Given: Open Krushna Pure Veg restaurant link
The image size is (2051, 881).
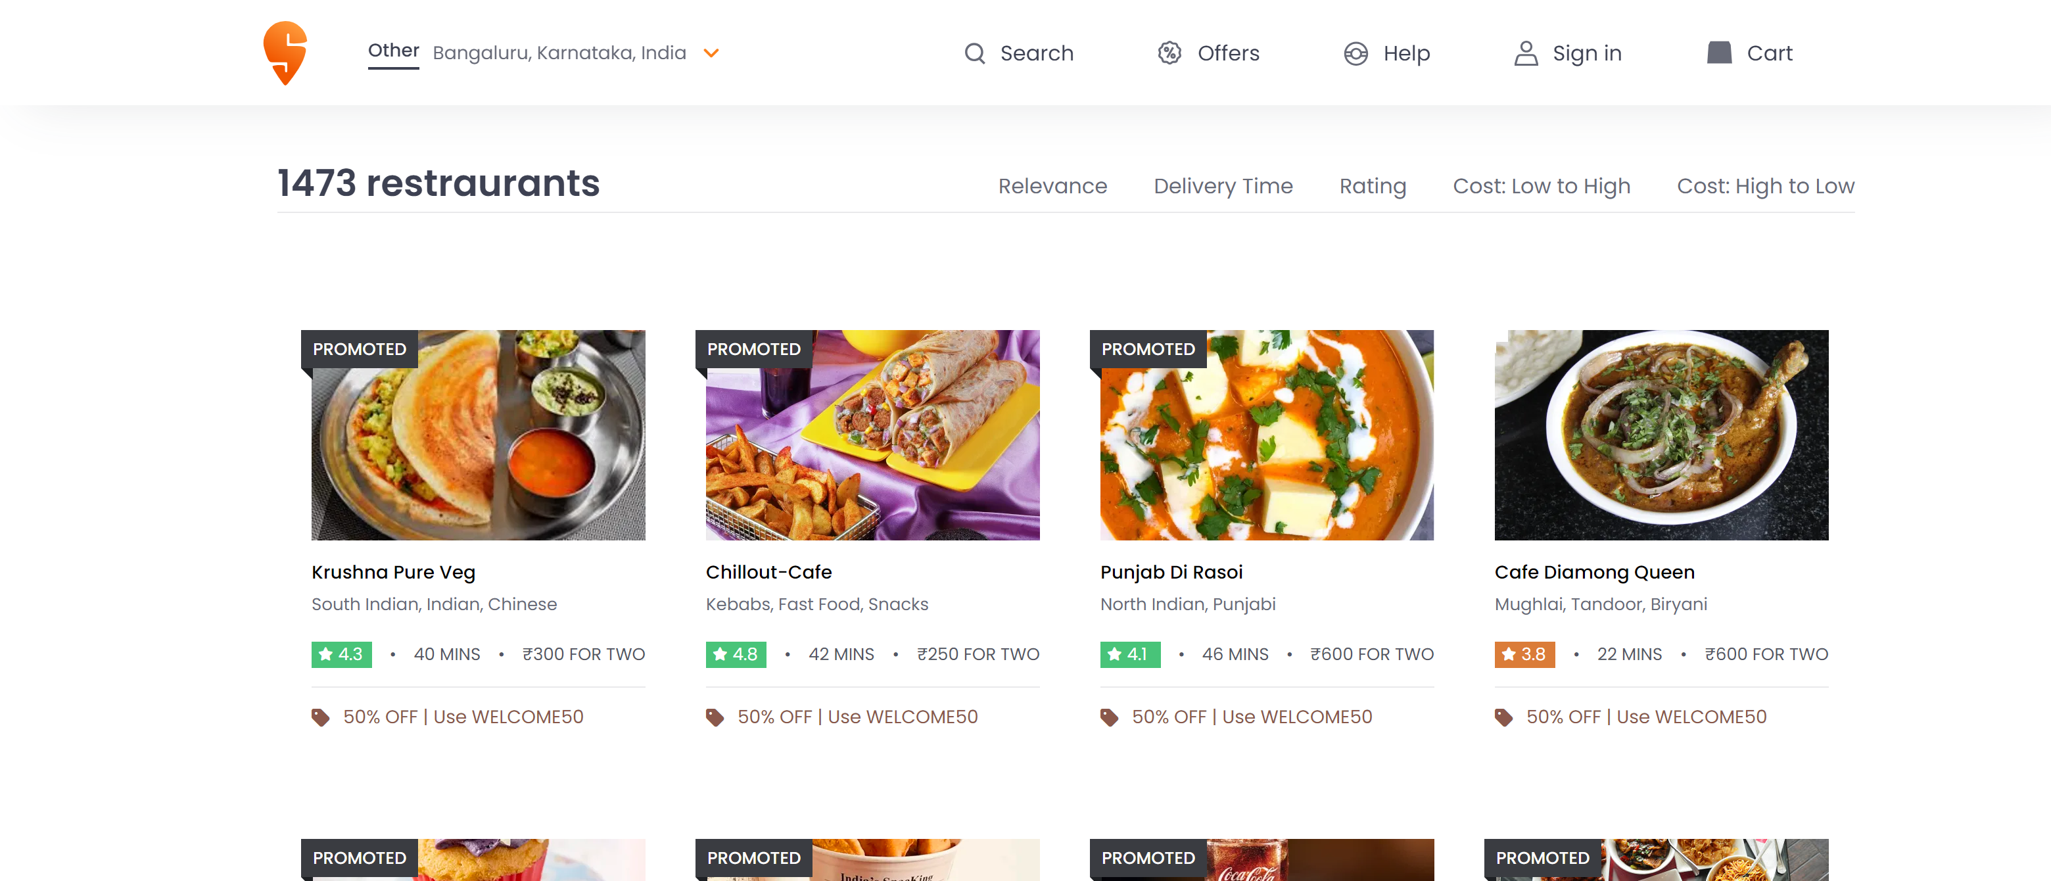Looking at the screenshot, I should pyautogui.click(x=393, y=572).
